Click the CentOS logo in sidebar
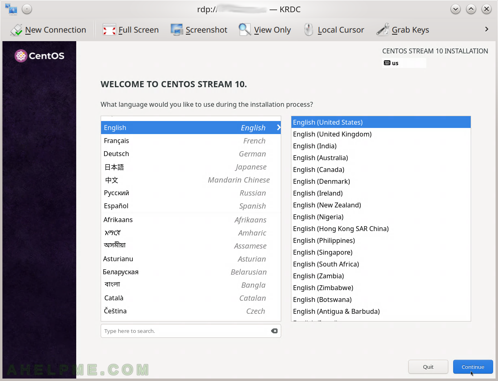 (40, 56)
